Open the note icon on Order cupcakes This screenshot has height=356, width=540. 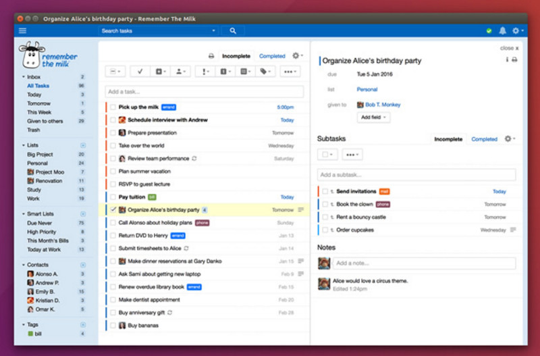tap(513, 230)
